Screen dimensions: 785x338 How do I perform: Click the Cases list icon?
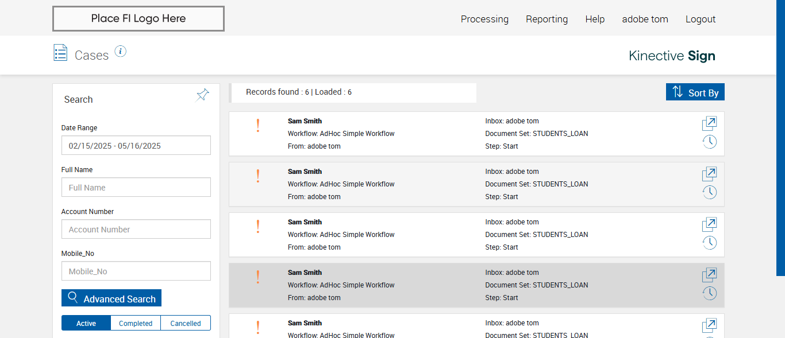coord(60,53)
